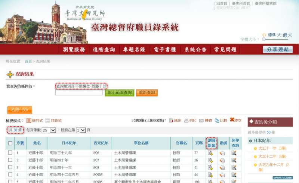Screen dimensions: 299x183
Task: Sort by the 官職名 column header
Action: [181, 143]
